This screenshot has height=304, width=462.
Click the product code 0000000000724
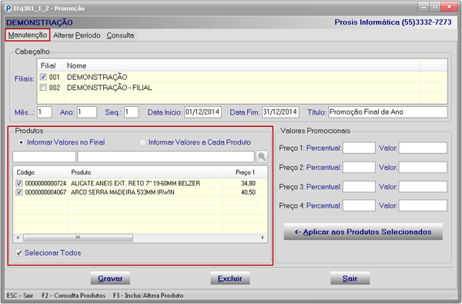click(45, 183)
